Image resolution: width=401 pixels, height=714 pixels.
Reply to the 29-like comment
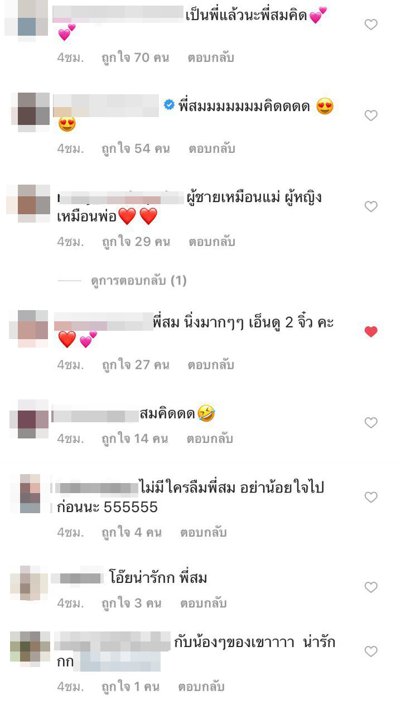pos(211,242)
